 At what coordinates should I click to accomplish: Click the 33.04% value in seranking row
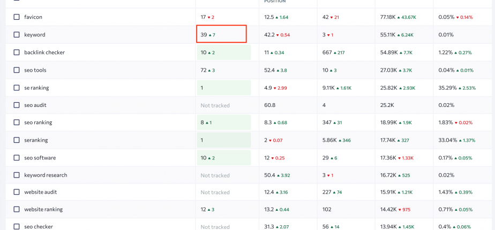(447, 140)
